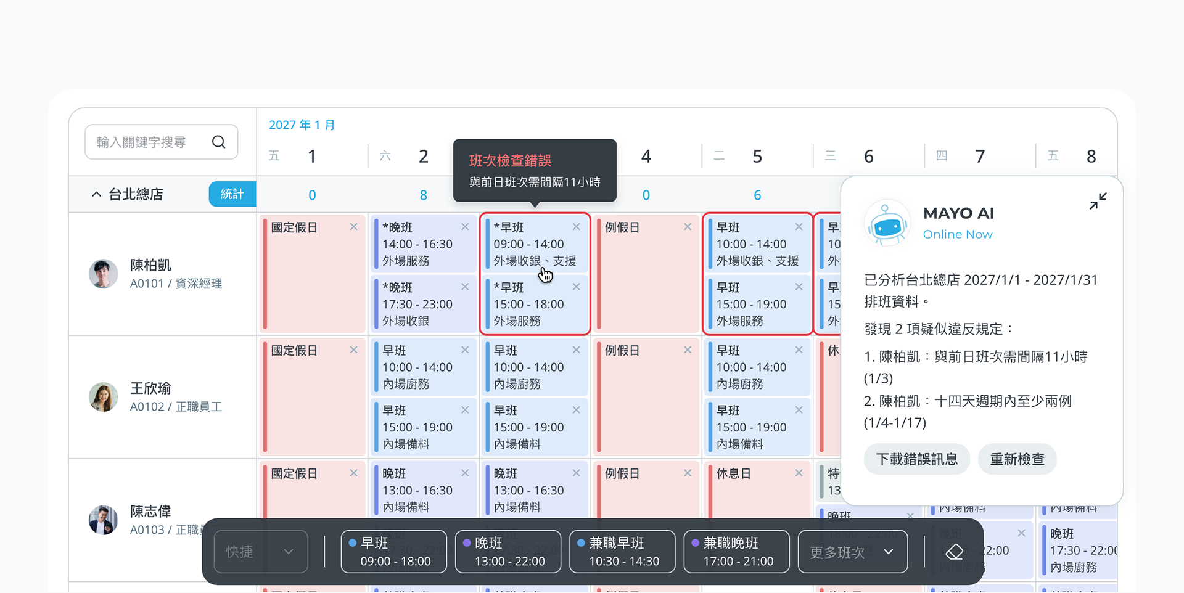Delete 陳柏凱's *晚班 14:00 - 16:30 shift
Screen dimensions: 1184x593
(x=465, y=227)
